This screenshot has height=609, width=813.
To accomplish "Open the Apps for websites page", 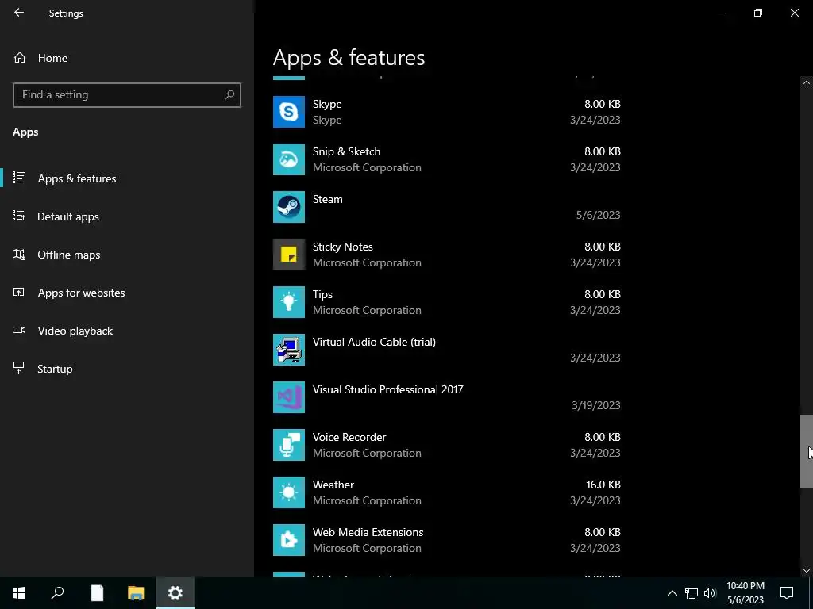I will pos(127,293).
